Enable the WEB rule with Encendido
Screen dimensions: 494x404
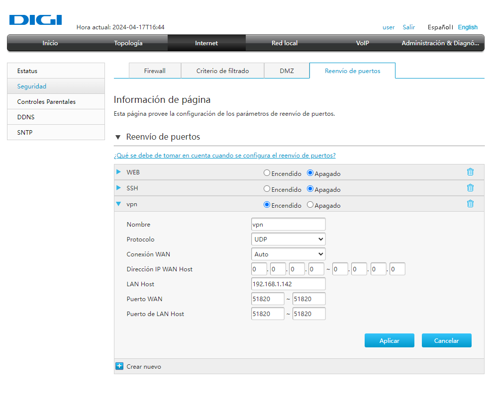pos(267,173)
